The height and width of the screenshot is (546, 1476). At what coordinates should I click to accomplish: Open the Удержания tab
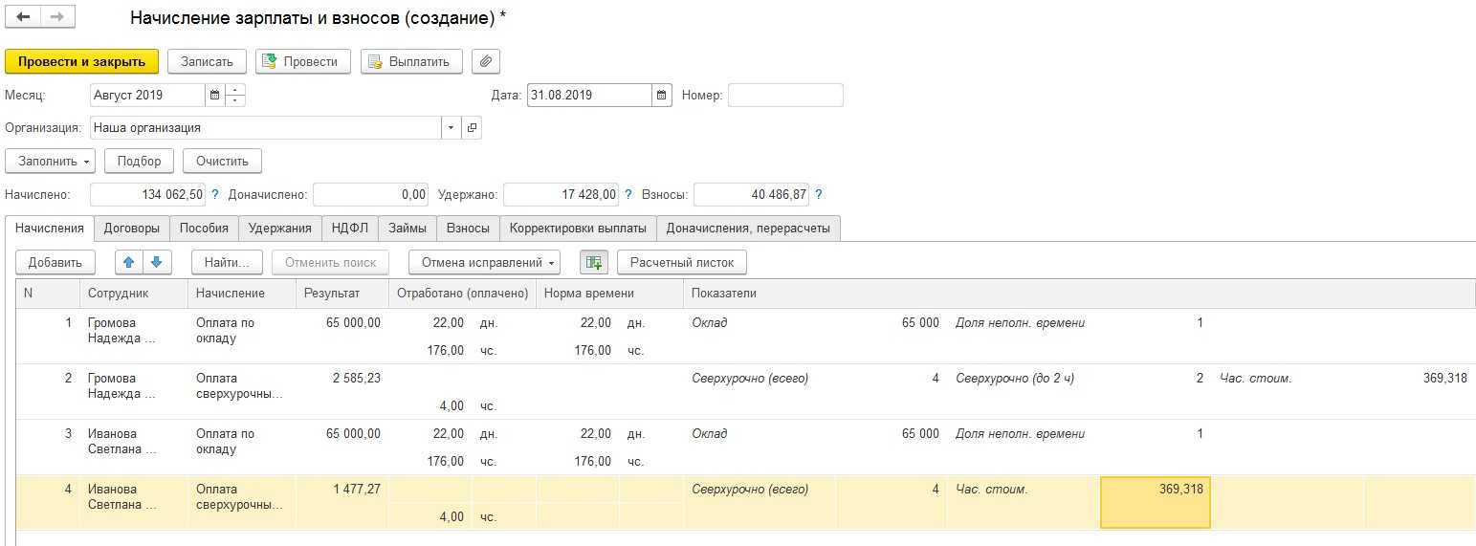coord(279,228)
